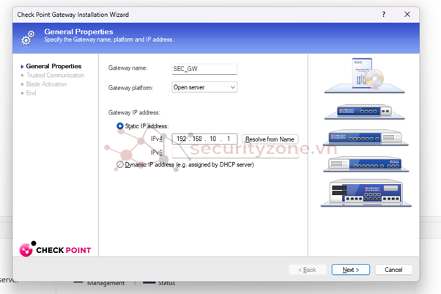
Task: Click the Gateway name text field
Action: pyautogui.click(x=204, y=69)
